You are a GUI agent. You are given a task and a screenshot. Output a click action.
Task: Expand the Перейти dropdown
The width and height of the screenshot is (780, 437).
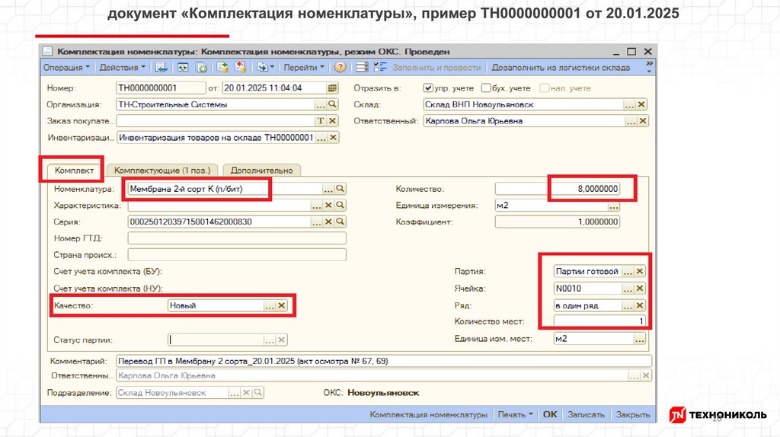(x=304, y=67)
